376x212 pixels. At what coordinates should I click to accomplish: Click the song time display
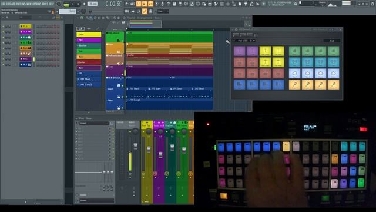point(113,4)
